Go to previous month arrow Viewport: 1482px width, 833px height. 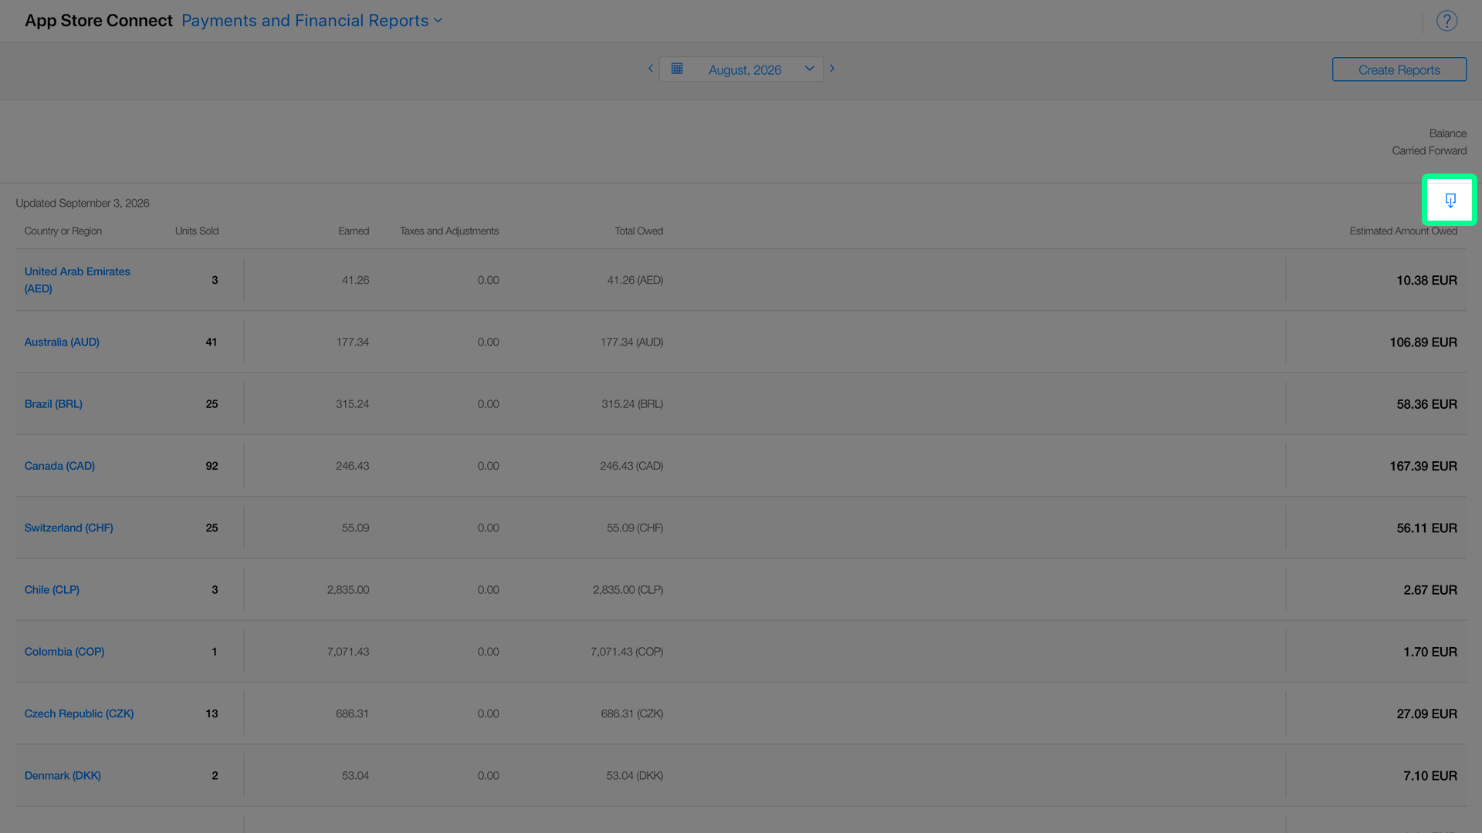(651, 69)
